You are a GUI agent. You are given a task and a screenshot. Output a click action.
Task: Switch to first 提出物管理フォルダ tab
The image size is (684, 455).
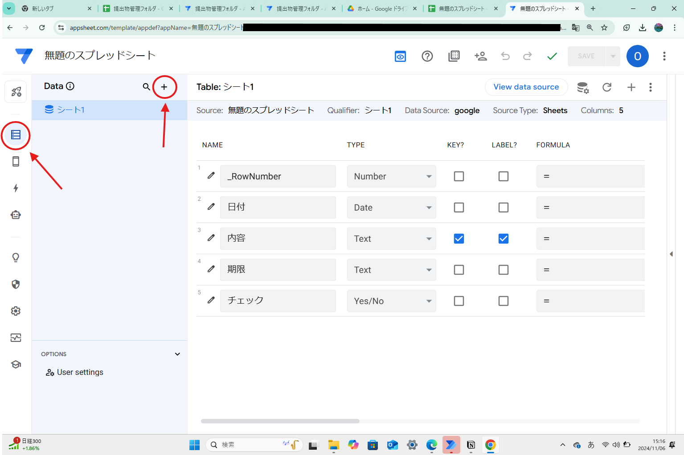(x=138, y=8)
